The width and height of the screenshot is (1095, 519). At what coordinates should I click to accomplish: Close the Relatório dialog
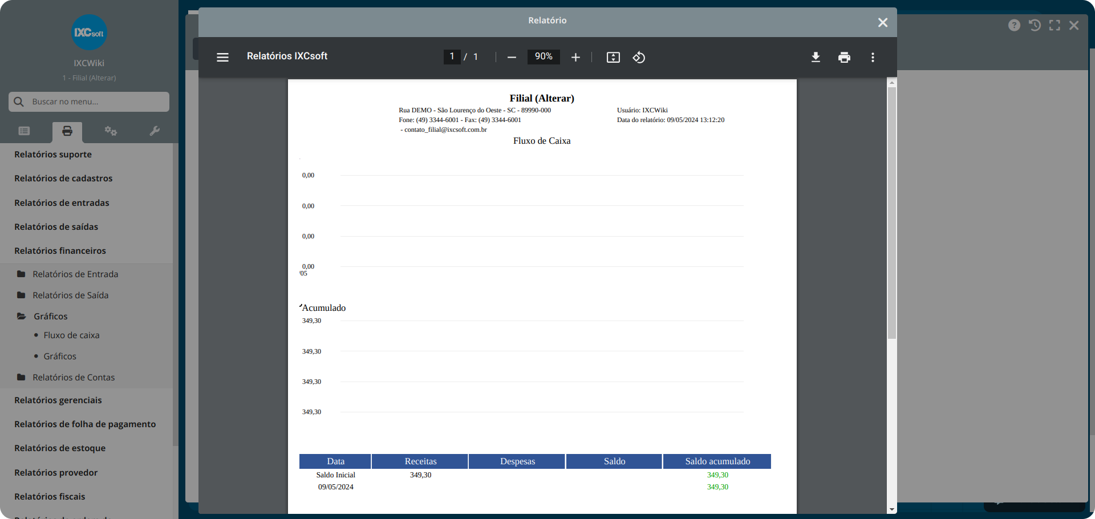tap(883, 22)
